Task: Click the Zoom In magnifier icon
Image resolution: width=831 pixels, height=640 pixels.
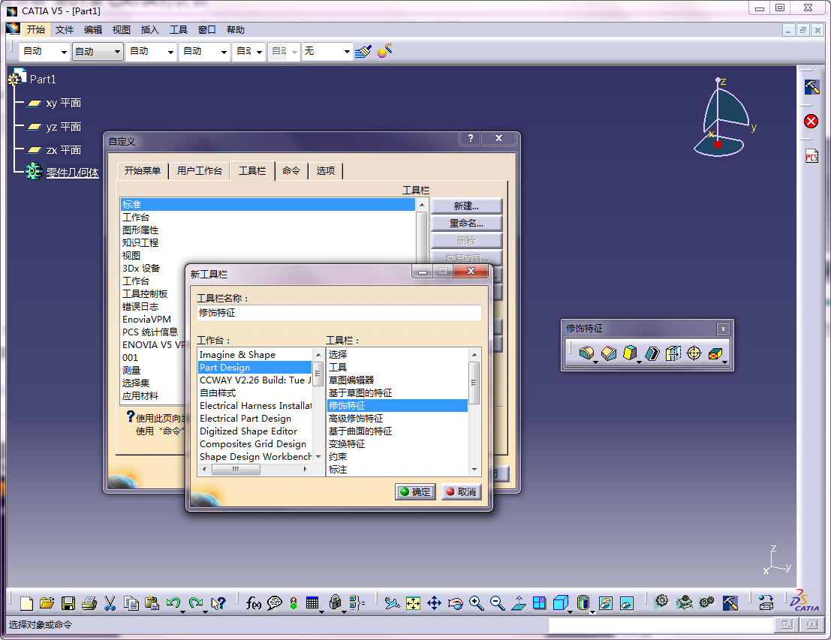Action: (x=476, y=603)
